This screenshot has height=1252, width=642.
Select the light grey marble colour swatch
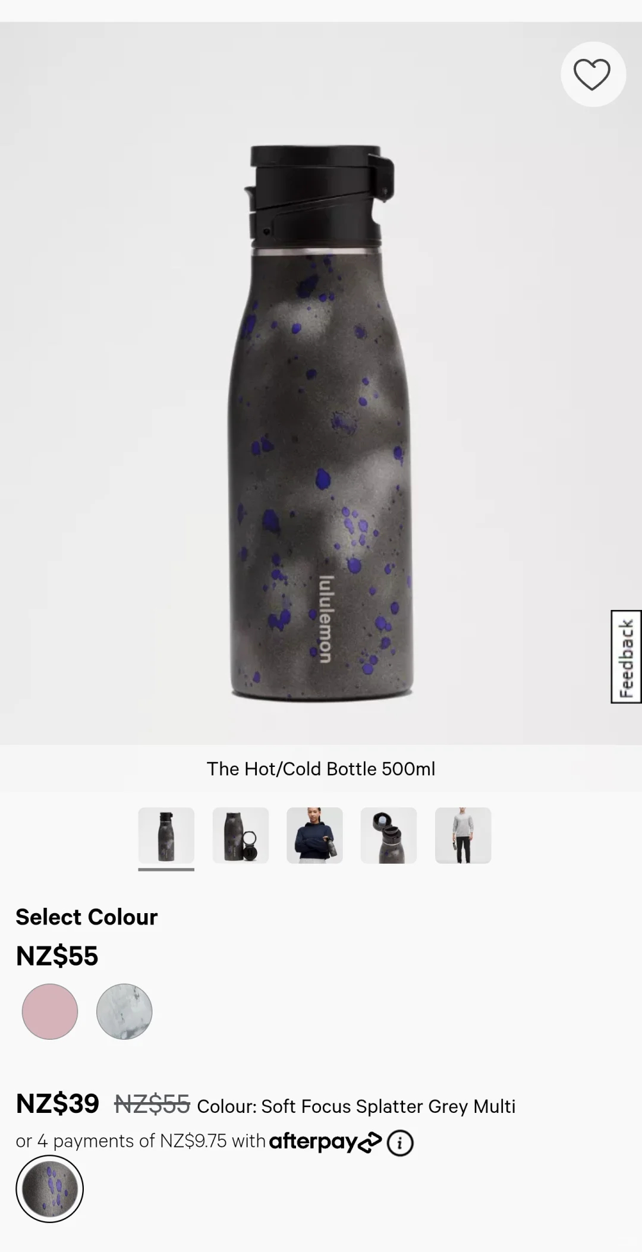(124, 1011)
